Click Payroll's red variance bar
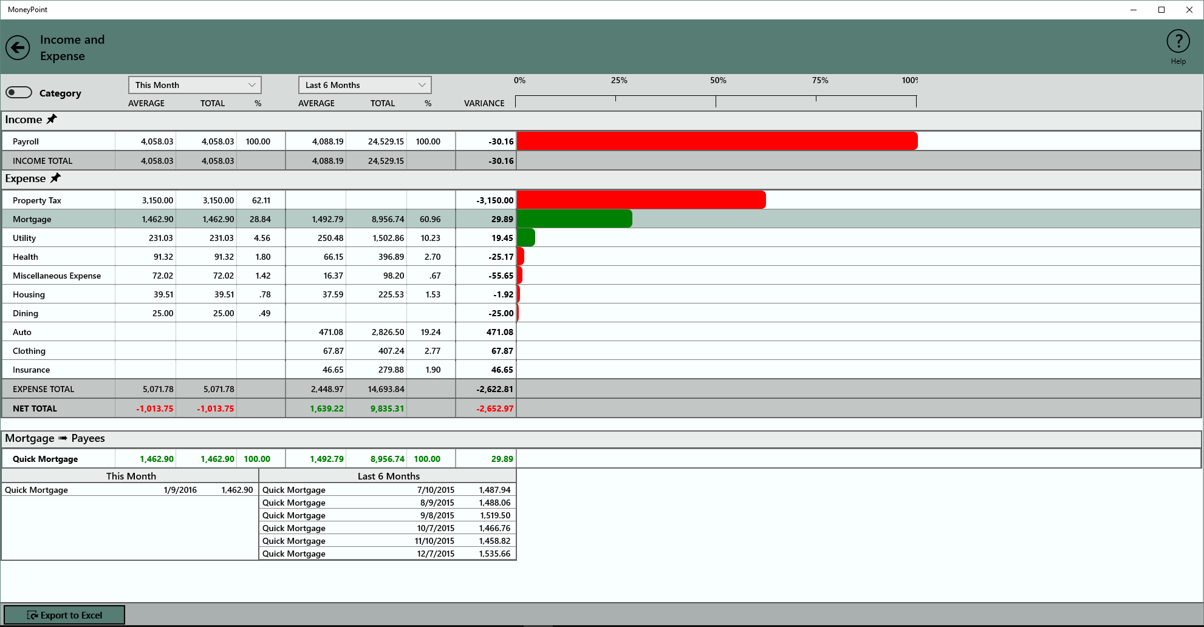This screenshot has width=1204, height=627. [717, 141]
